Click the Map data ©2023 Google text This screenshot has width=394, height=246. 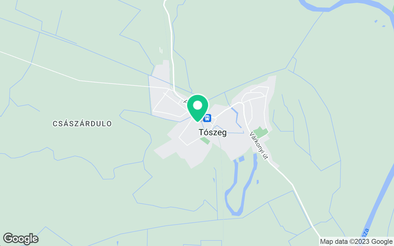click(x=356, y=242)
